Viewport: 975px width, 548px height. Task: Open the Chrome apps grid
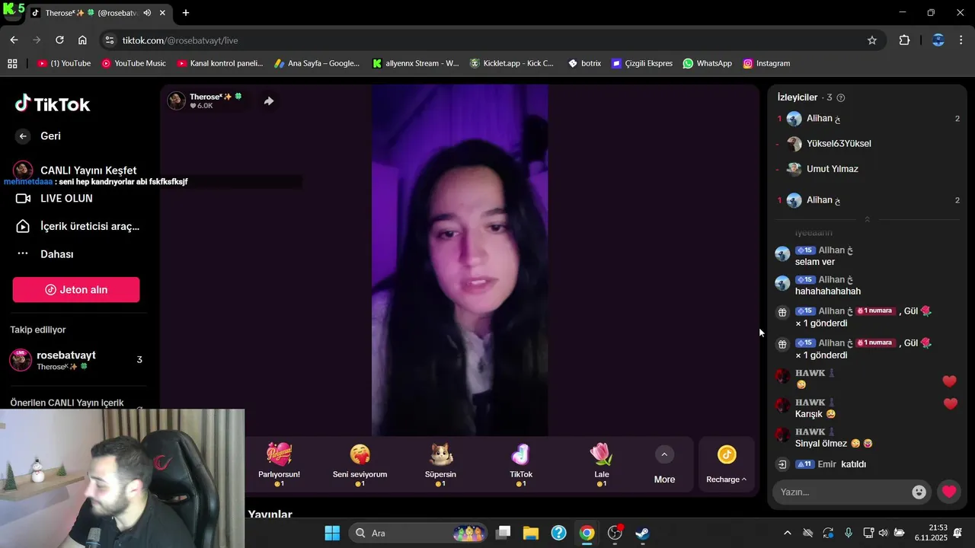coord(12,64)
